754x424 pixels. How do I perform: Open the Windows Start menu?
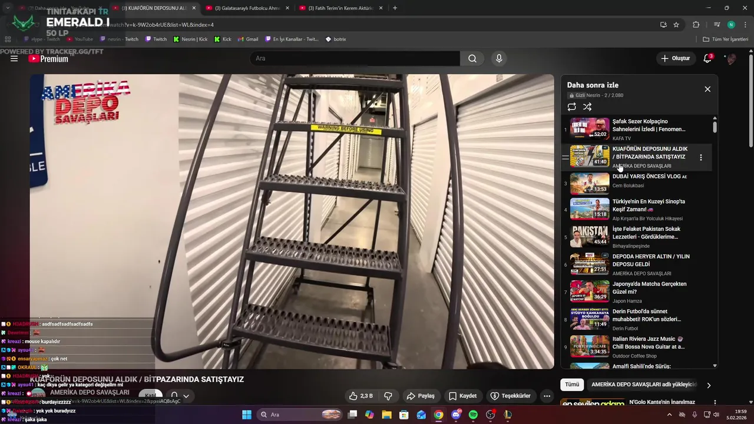tap(246, 415)
